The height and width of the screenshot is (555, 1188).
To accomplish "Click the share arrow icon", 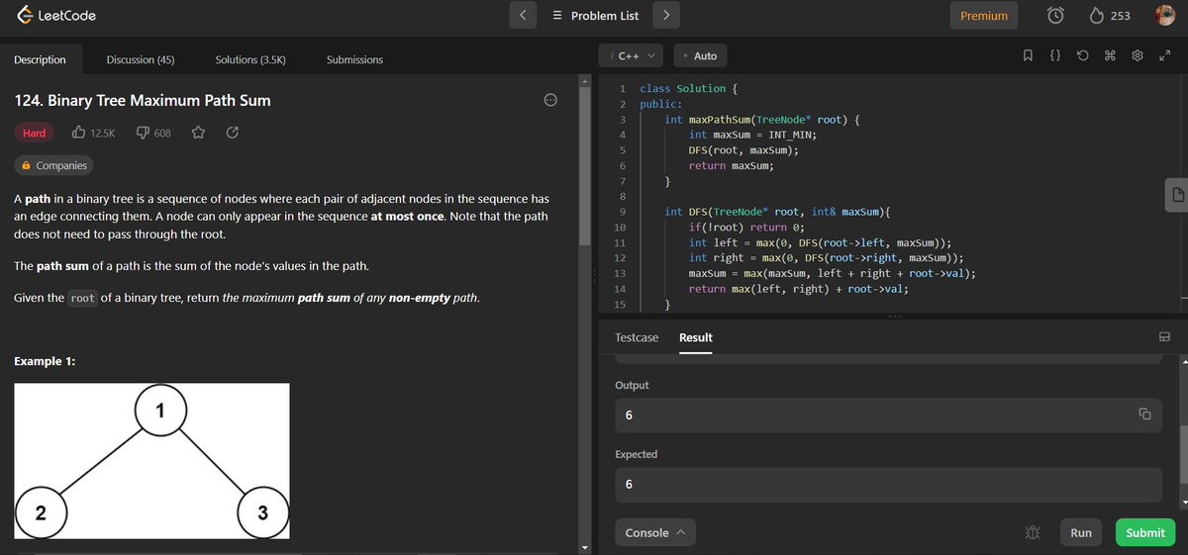I will (233, 133).
